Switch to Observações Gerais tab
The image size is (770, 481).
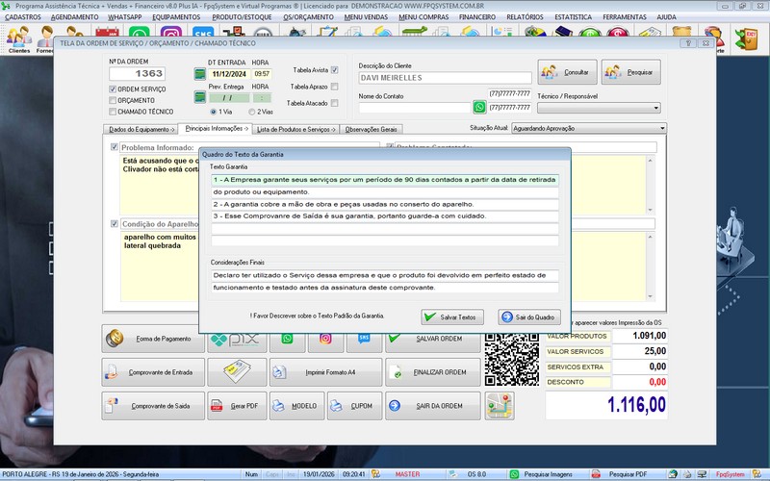coord(371,130)
